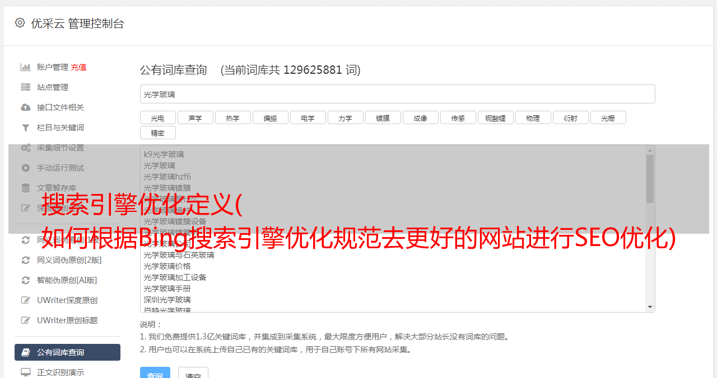Open 同义词伪原创[2版] refresh icon
This screenshot has width=717, height=378.
click(25, 260)
